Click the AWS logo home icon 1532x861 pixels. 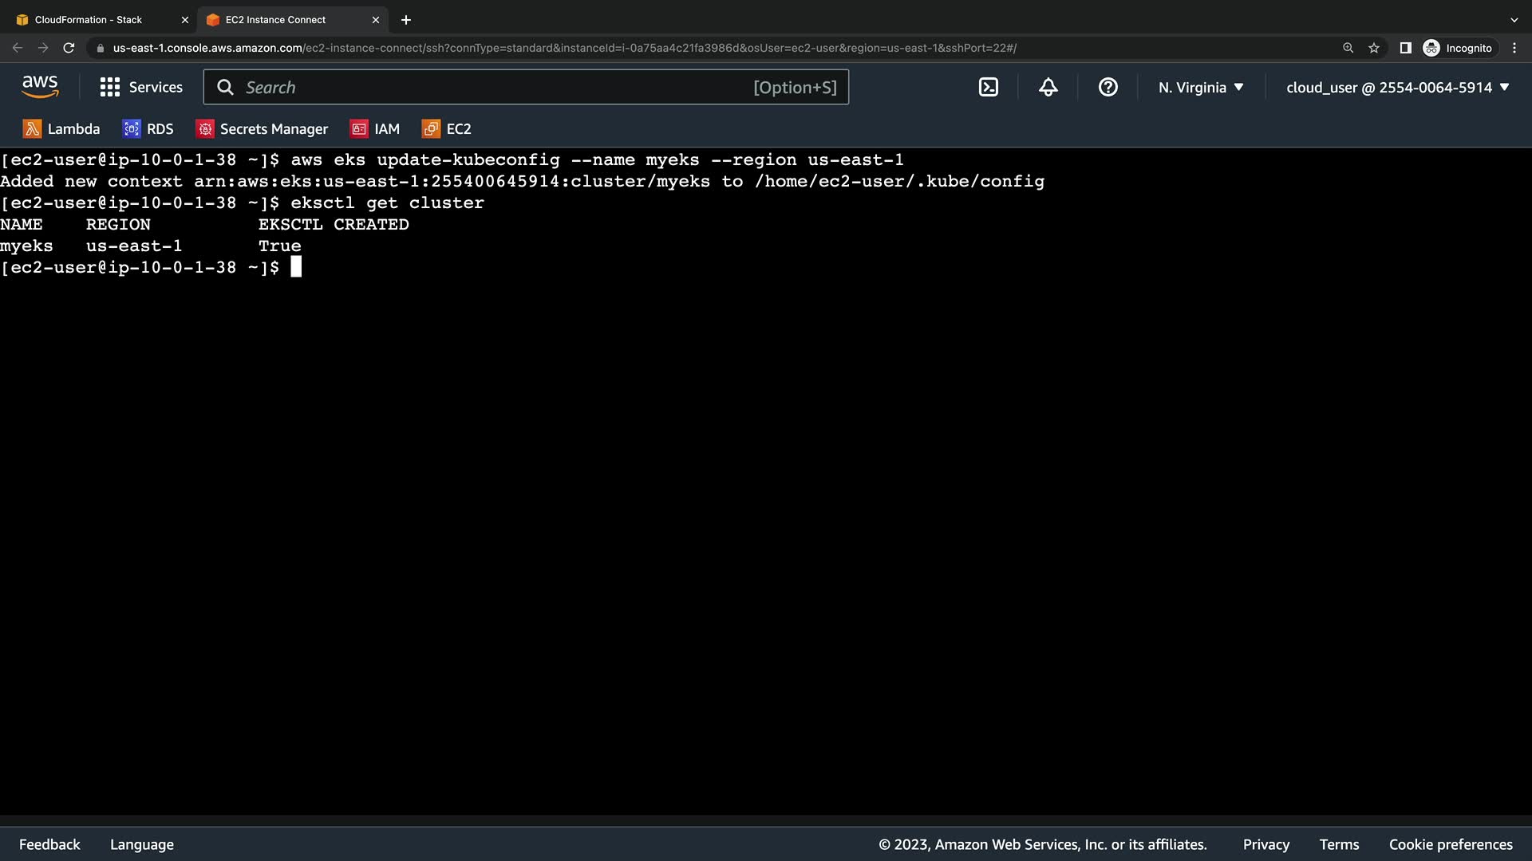coord(40,87)
